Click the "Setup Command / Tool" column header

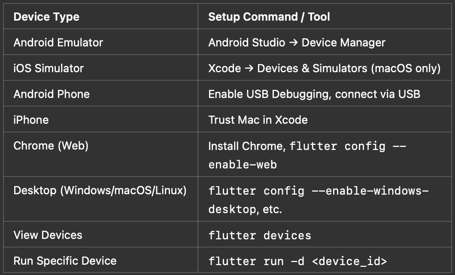tap(269, 17)
